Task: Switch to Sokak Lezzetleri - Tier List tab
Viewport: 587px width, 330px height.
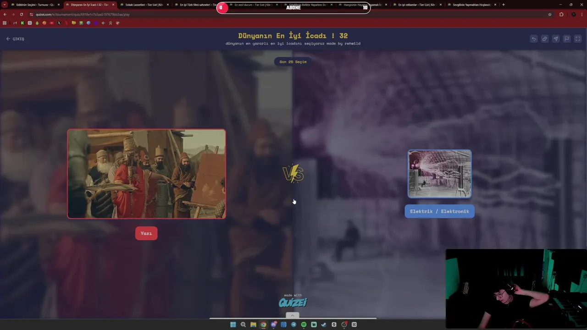Action: (144, 5)
